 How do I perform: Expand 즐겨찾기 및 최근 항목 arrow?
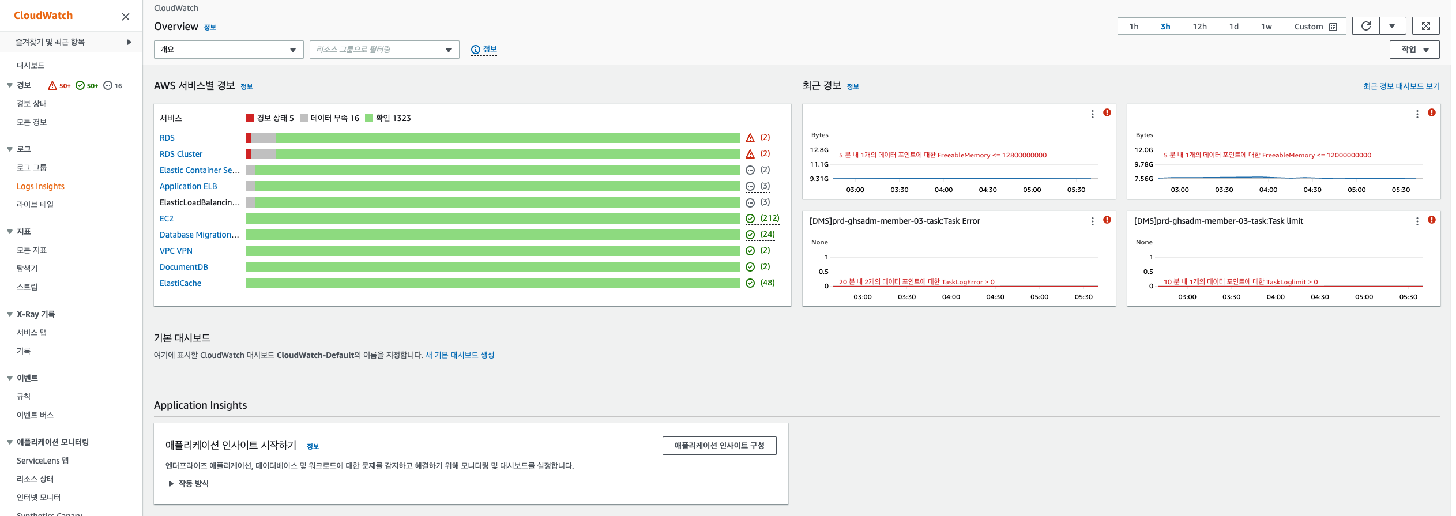tap(129, 42)
